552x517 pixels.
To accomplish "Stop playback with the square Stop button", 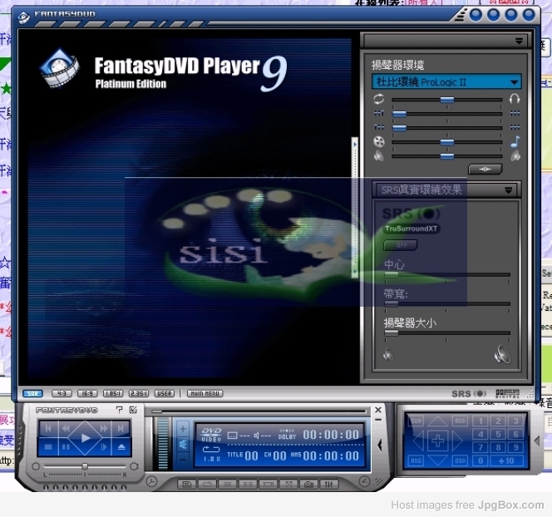I will [48, 447].
